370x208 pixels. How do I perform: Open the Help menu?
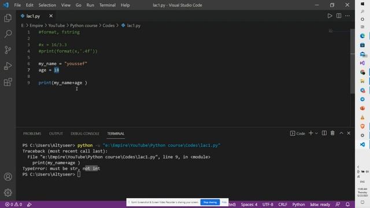point(125,5)
